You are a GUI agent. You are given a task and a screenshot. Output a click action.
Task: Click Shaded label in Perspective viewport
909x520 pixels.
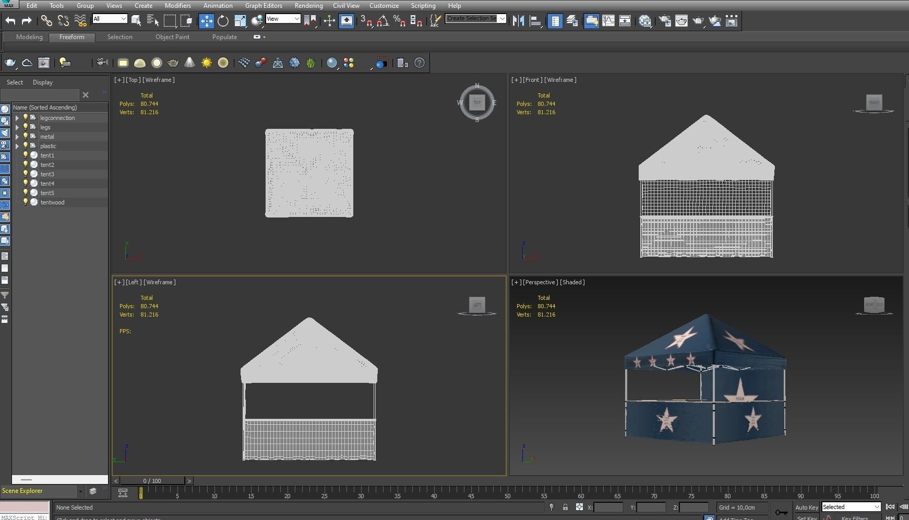[x=572, y=282]
